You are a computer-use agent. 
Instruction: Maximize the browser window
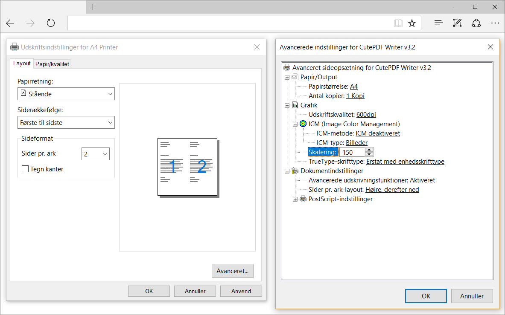click(x=475, y=7)
